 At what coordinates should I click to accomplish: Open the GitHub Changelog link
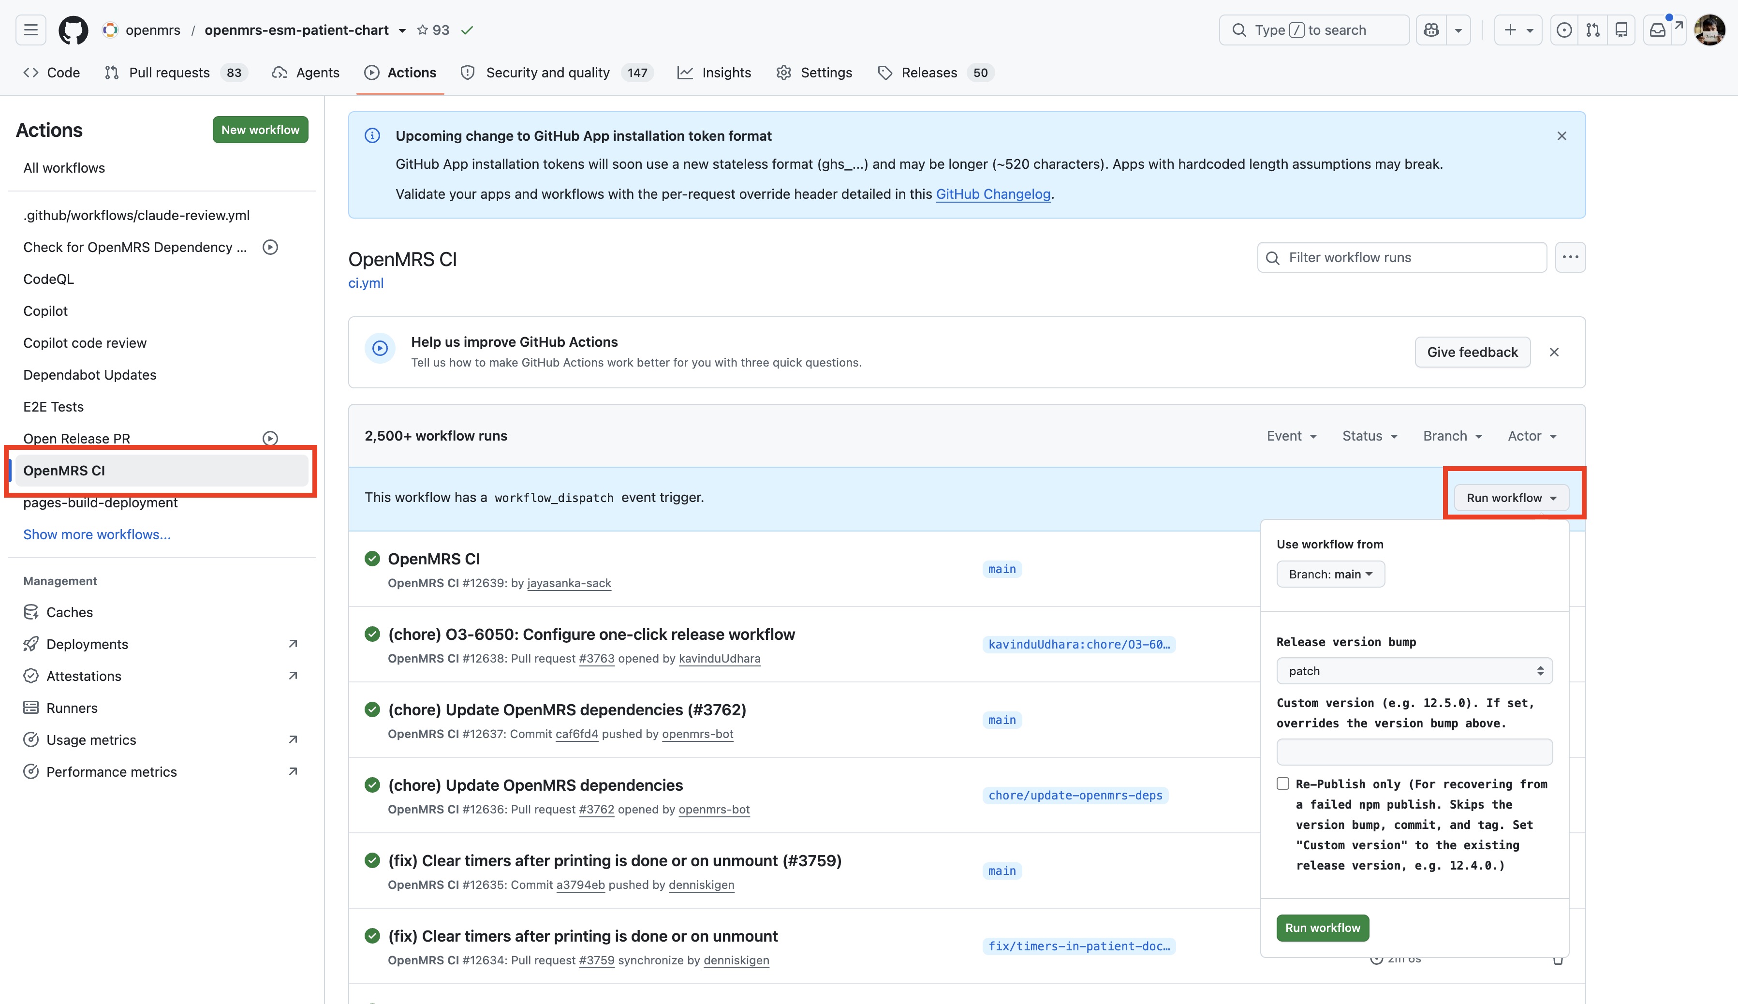pyautogui.click(x=993, y=194)
